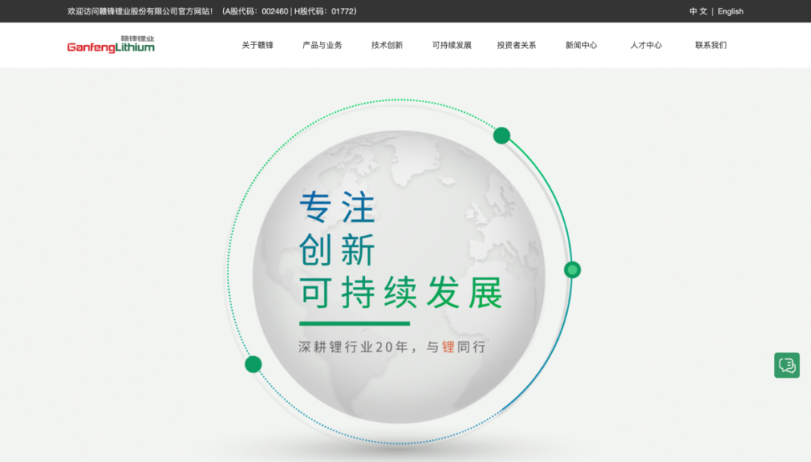Click the top green dot on the ring
This screenshot has width=811, height=462.
click(502, 136)
